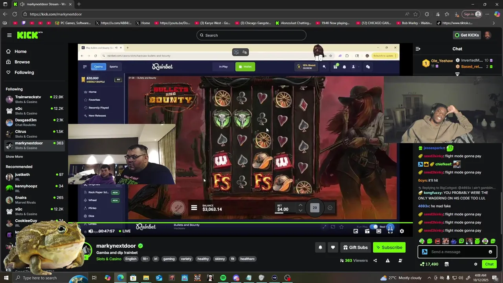503x283 pixels.
Task: Open AlonzoJust Chatting bookmark
Action: (x=294, y=23)
